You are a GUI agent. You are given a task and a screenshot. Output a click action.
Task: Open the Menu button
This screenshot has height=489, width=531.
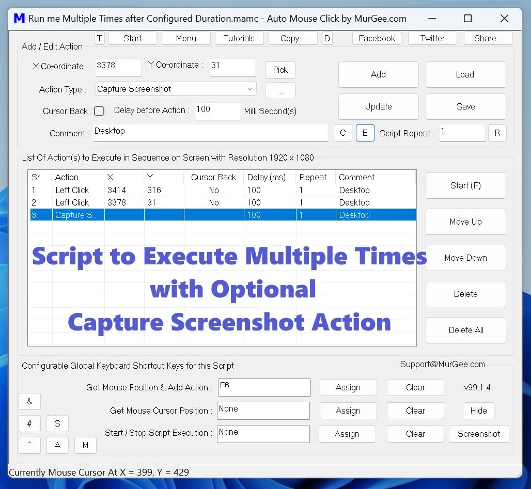(x=186, y=38)
